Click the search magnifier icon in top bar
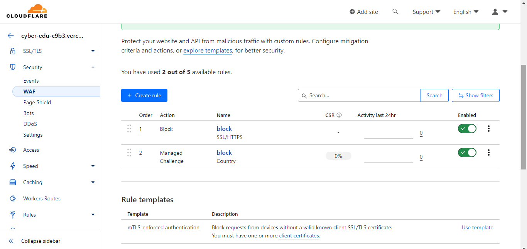 (x=395, y=12)
